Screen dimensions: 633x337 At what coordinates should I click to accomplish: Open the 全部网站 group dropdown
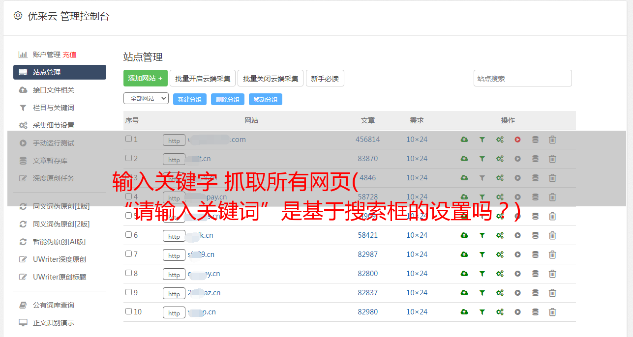tap(146, 99)
